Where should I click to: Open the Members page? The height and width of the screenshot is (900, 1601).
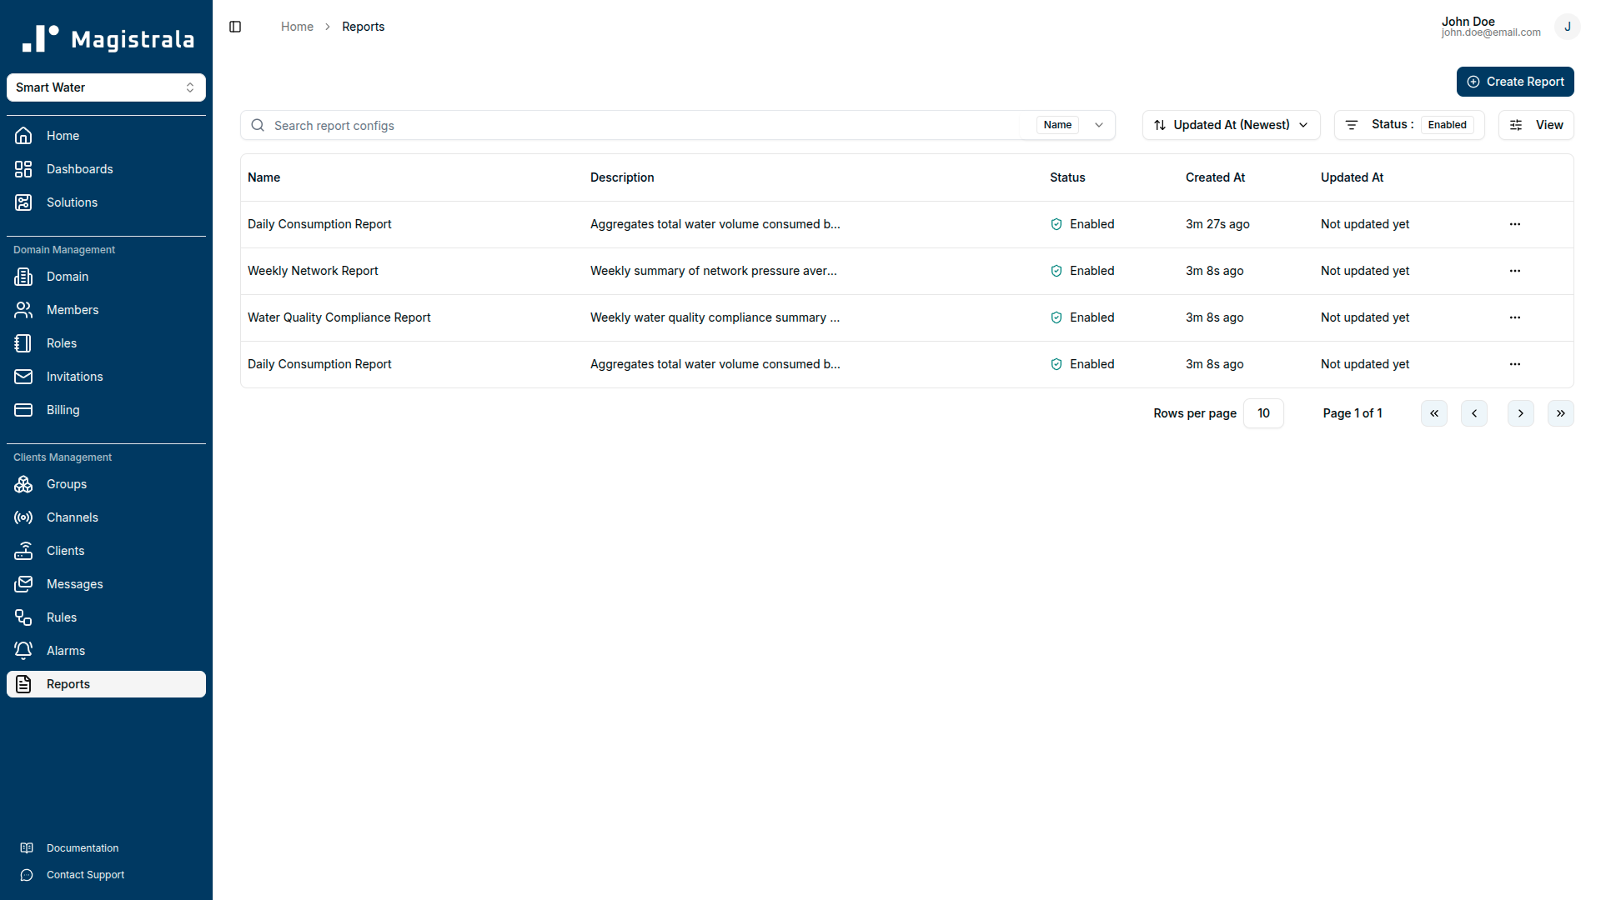point(73,310)
